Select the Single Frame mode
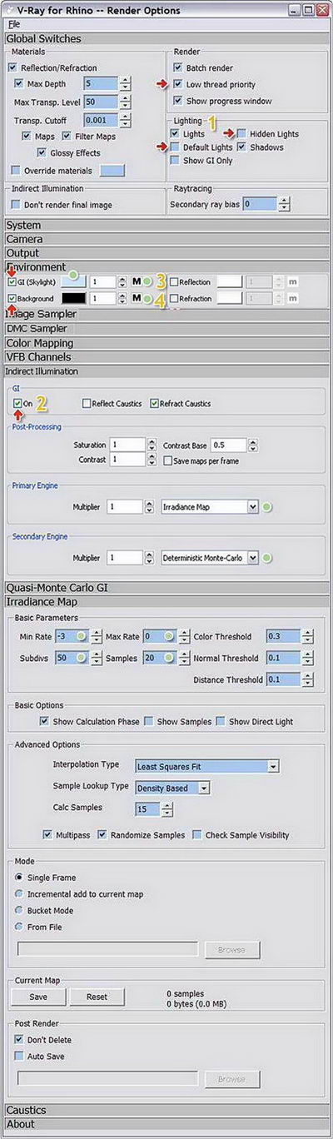Image resolution: width=333 pixels, height=1139 pixels. point(19,878)
